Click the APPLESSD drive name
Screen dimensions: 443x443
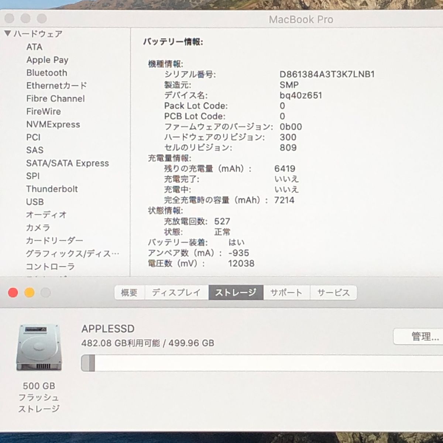pos(108,329)
